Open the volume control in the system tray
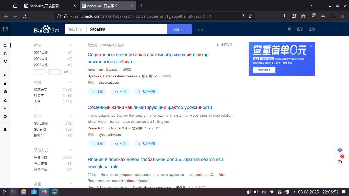Image resolution: width=349 pixels, height=196 pixels. pyautogui.click(x=256, y=192)
